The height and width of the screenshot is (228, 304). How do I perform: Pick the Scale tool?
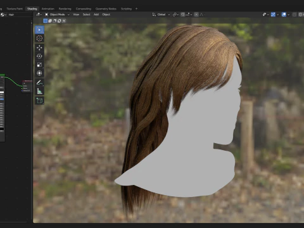coord(39,65)
